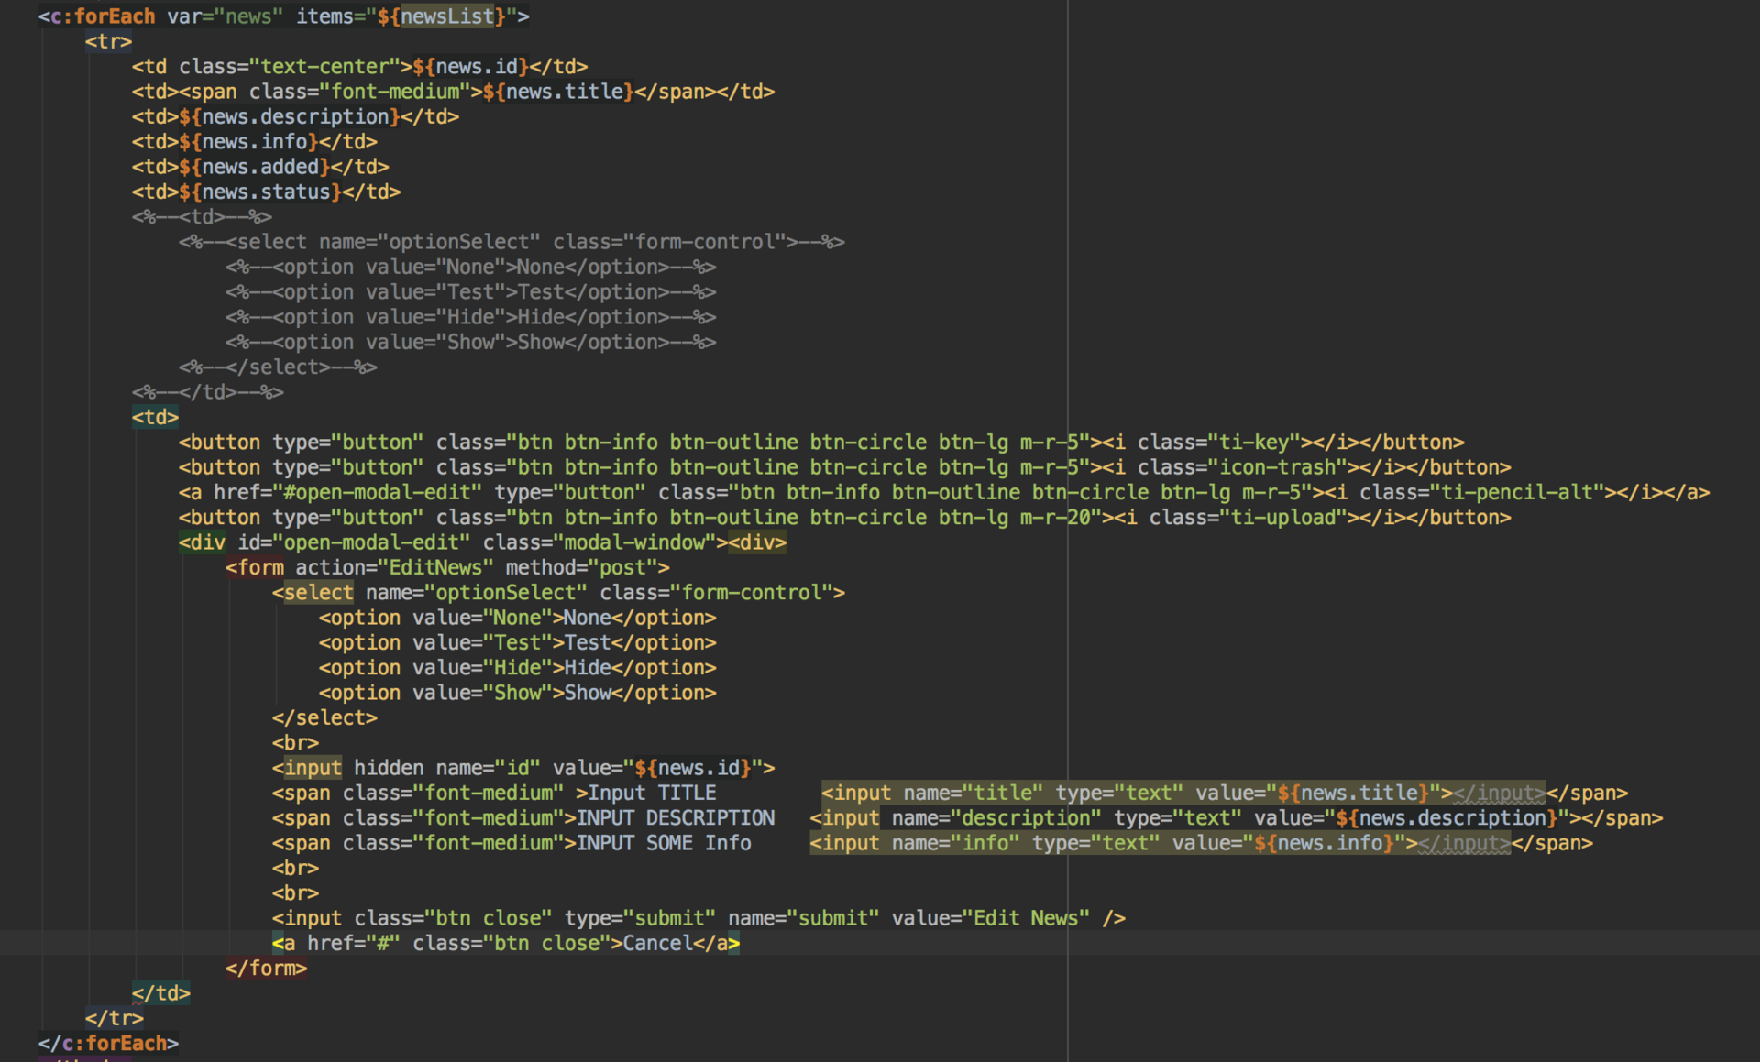Click the anchor href "#open-modal-edit" line
The height and width of the screenshot is (1062, 1760).
click(x=944, y=493)
